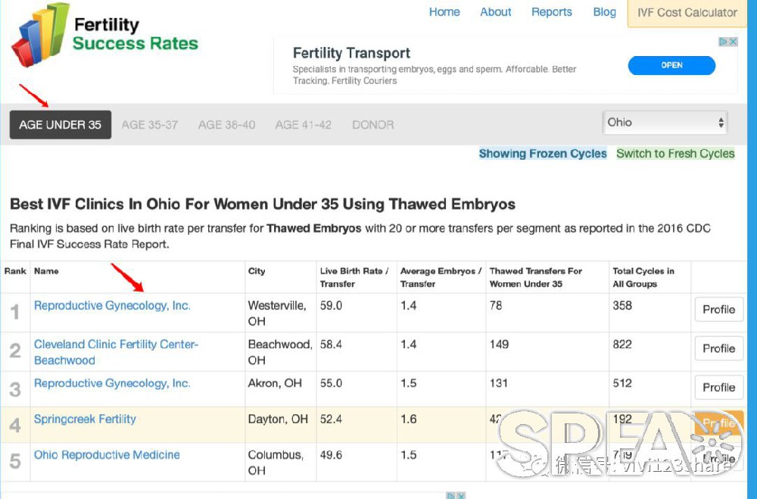
Task: Open the Ohio state dropdown
Action: point(665,123)
